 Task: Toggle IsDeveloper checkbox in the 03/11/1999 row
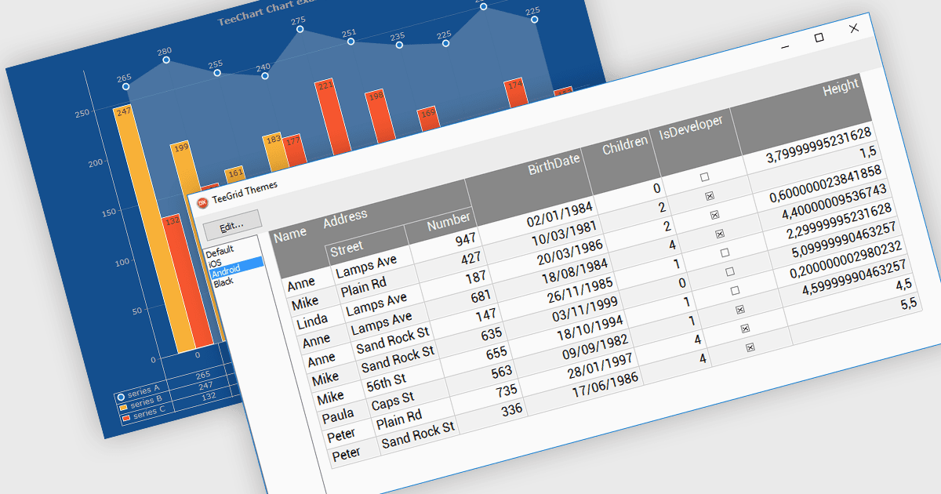click(729, 271)
